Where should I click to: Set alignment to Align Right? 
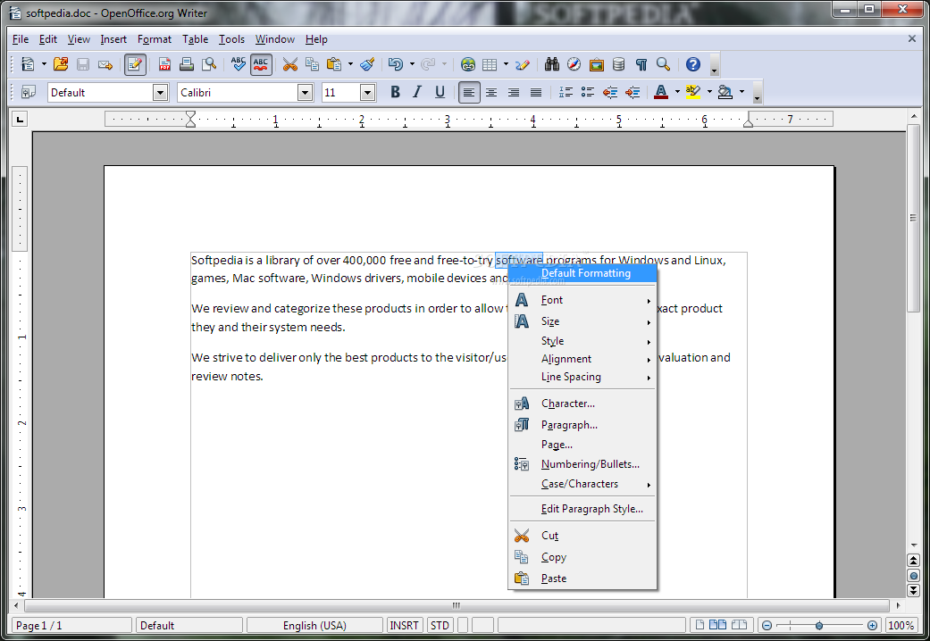click(x=514, y=92)
